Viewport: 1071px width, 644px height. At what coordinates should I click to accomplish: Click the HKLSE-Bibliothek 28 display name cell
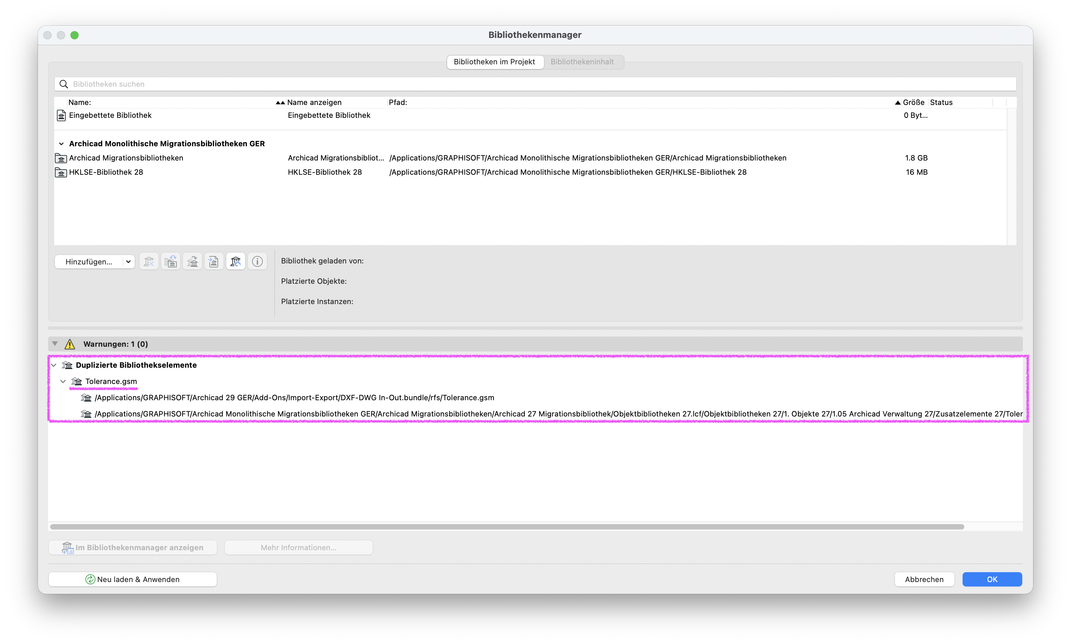pyautogui.click(x=325, y=172)
